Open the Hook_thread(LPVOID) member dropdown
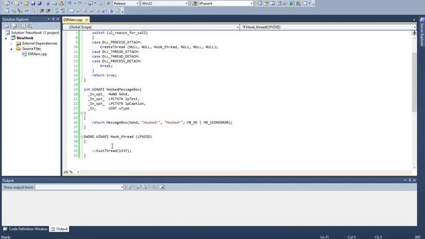 pyautogui.click(x=414, y=27)
